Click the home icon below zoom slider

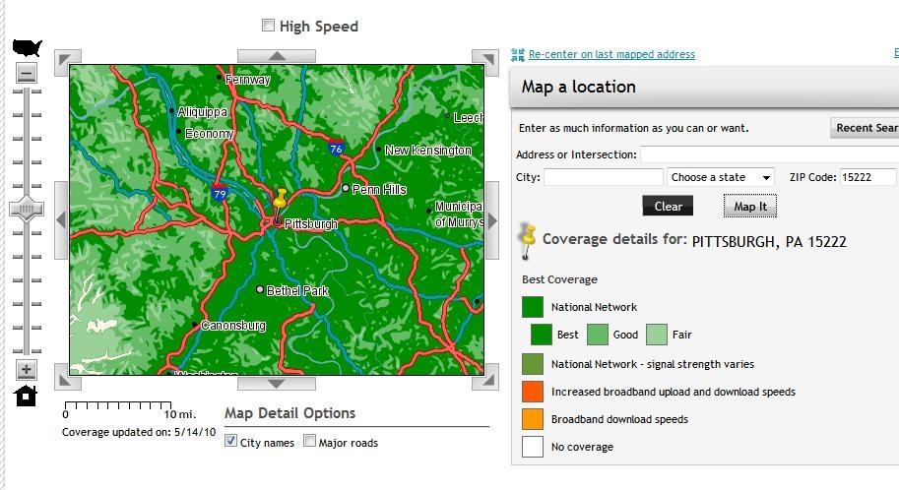pos(27,396)
